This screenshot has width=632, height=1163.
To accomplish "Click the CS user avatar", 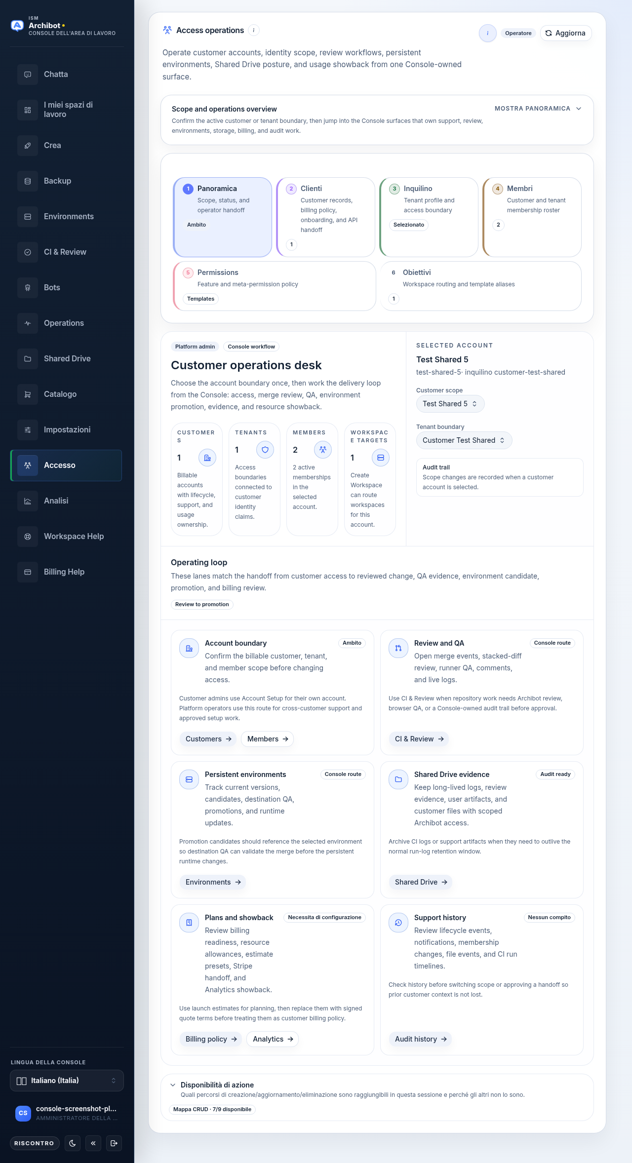I will (x=23, y=1113).
